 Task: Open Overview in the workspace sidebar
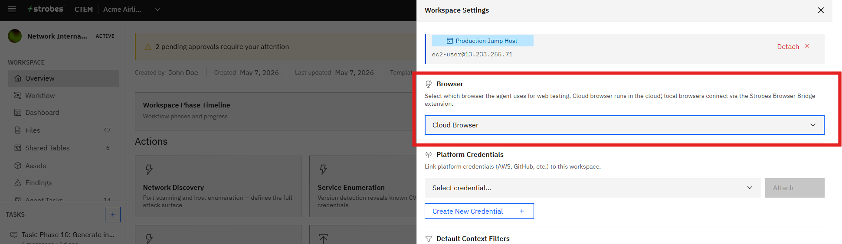click(63, 78)
